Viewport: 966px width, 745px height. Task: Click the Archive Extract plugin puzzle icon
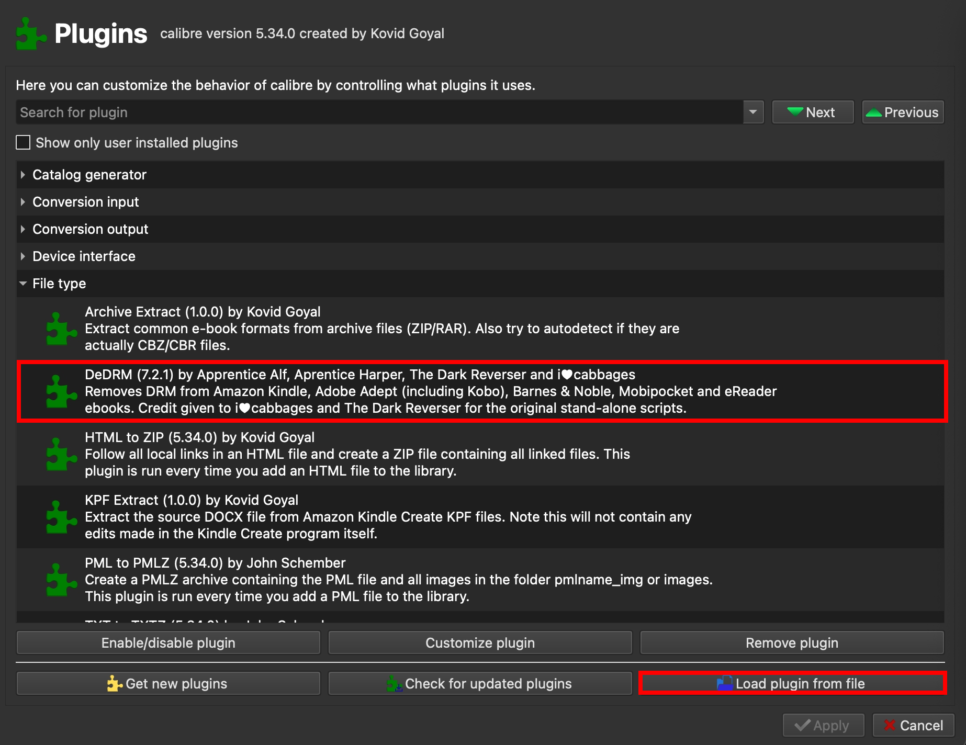[x=62, y=329]
